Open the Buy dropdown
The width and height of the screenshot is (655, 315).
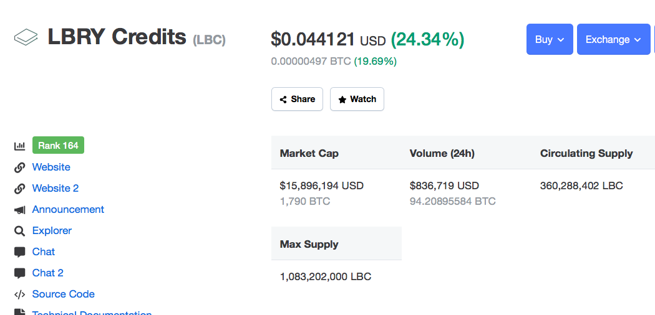pyautogui.click(x=550, y=39)
